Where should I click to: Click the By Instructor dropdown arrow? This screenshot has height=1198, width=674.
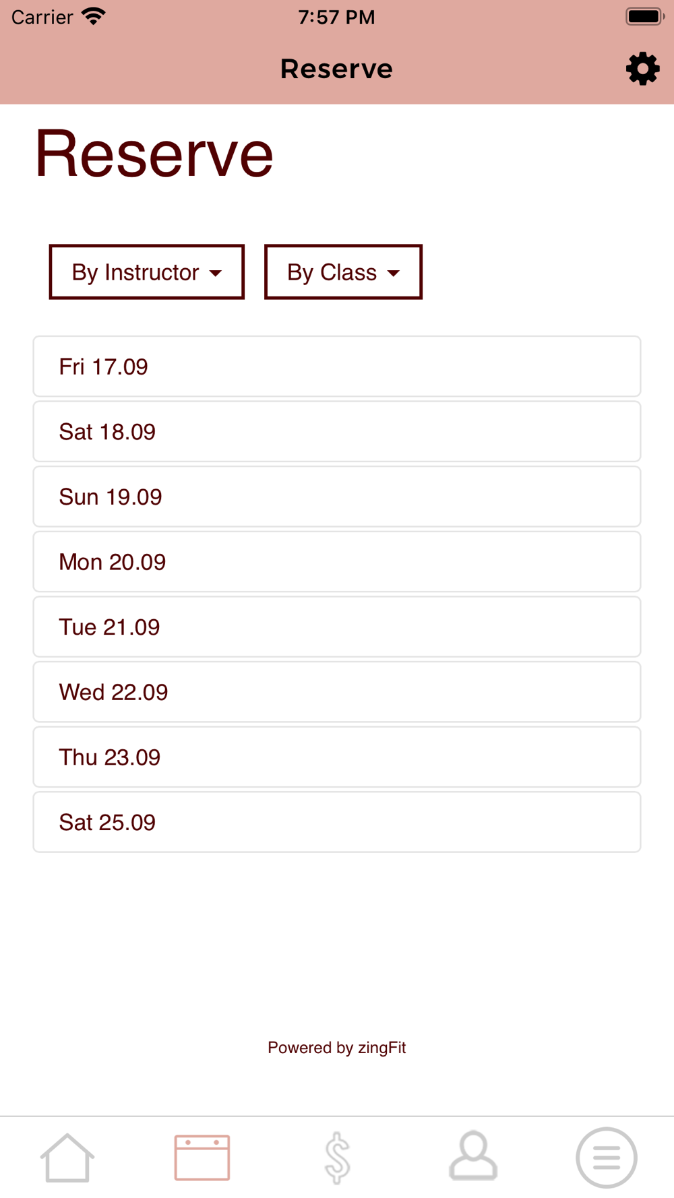pos(216,274)
